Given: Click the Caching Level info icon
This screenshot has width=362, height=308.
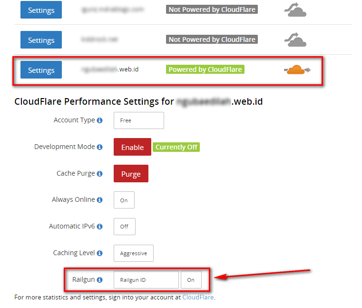Looking at the screenshot, I should [99, 253].
